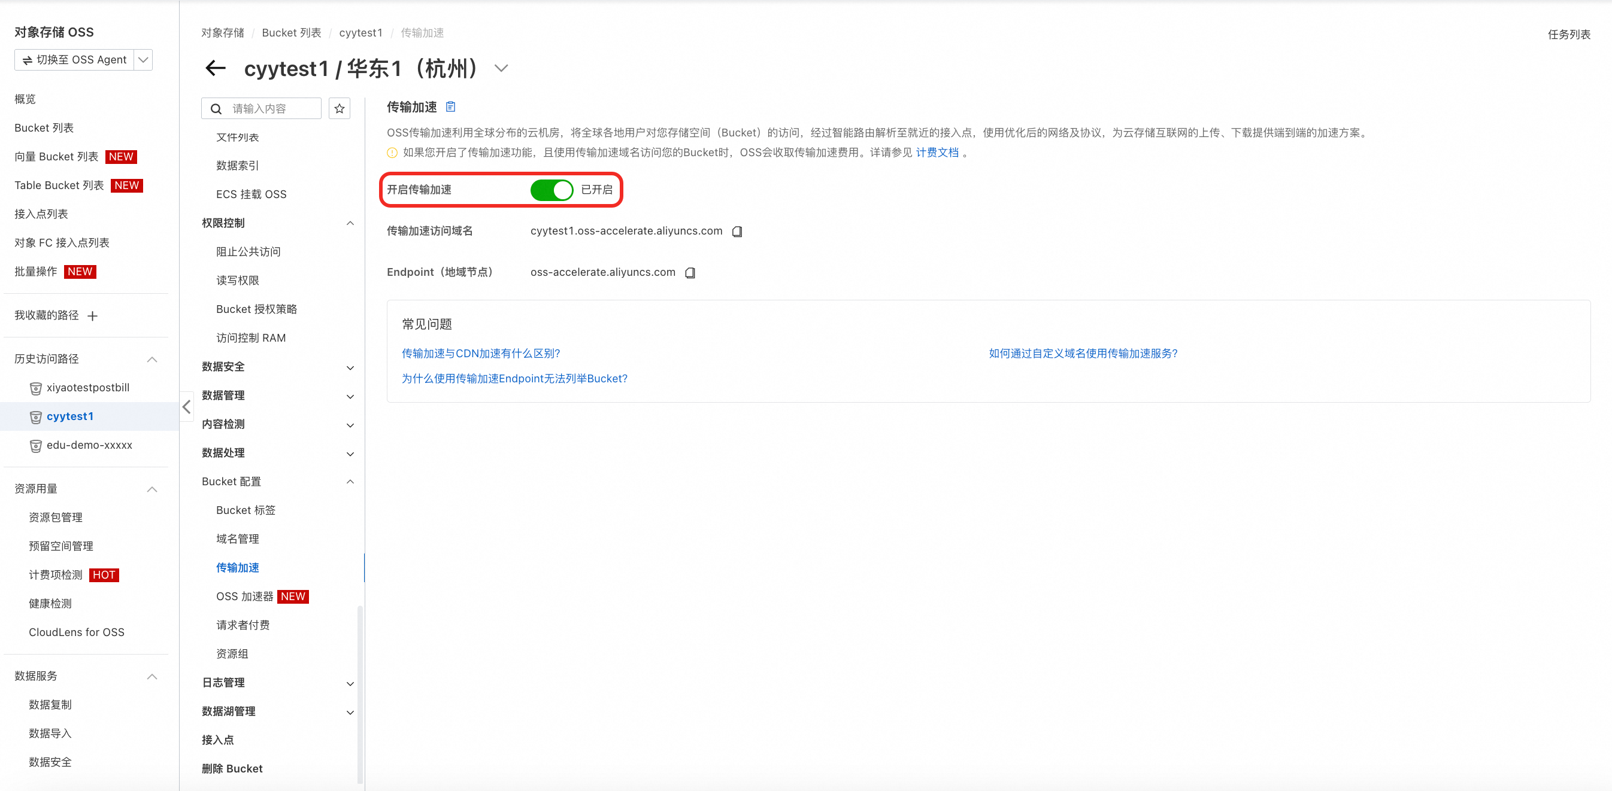Collapse the 权限控制 section
1612x791 pixels.
pyautogui.click(x=350, y=223)
